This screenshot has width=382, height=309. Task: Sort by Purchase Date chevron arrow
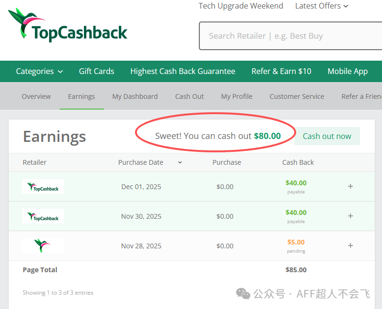pyautogui.click(x=180, y=162)
